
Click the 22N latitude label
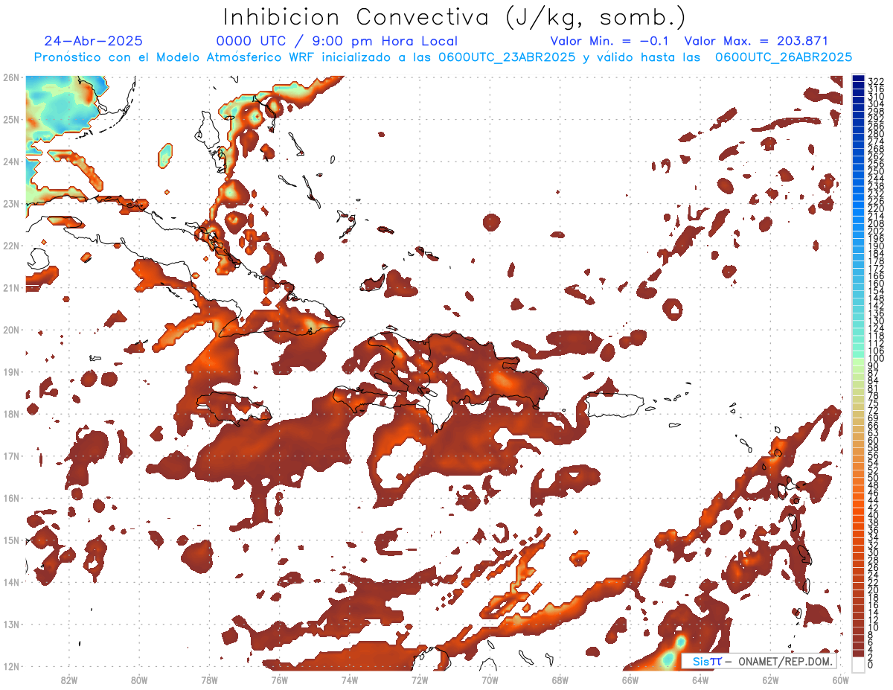coord(10,246)
